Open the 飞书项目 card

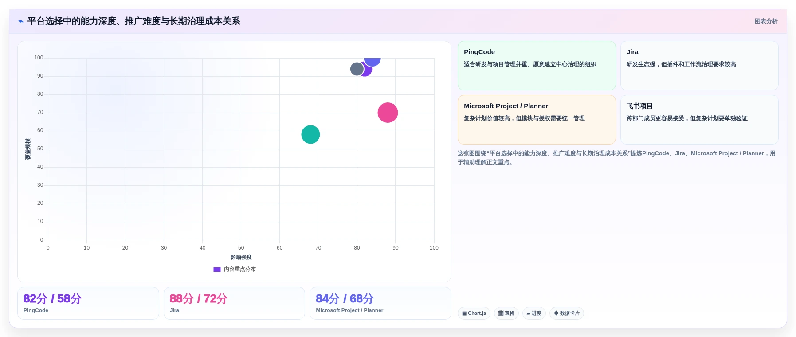(699, 120)
